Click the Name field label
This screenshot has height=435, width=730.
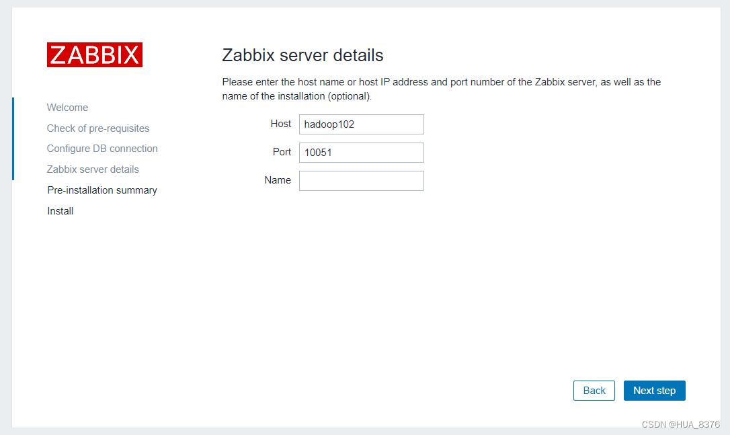click(278, 180)
